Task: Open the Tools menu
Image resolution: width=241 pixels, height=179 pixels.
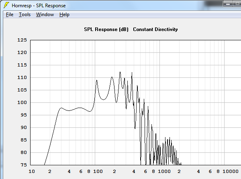Action: (x=25, y=15)
